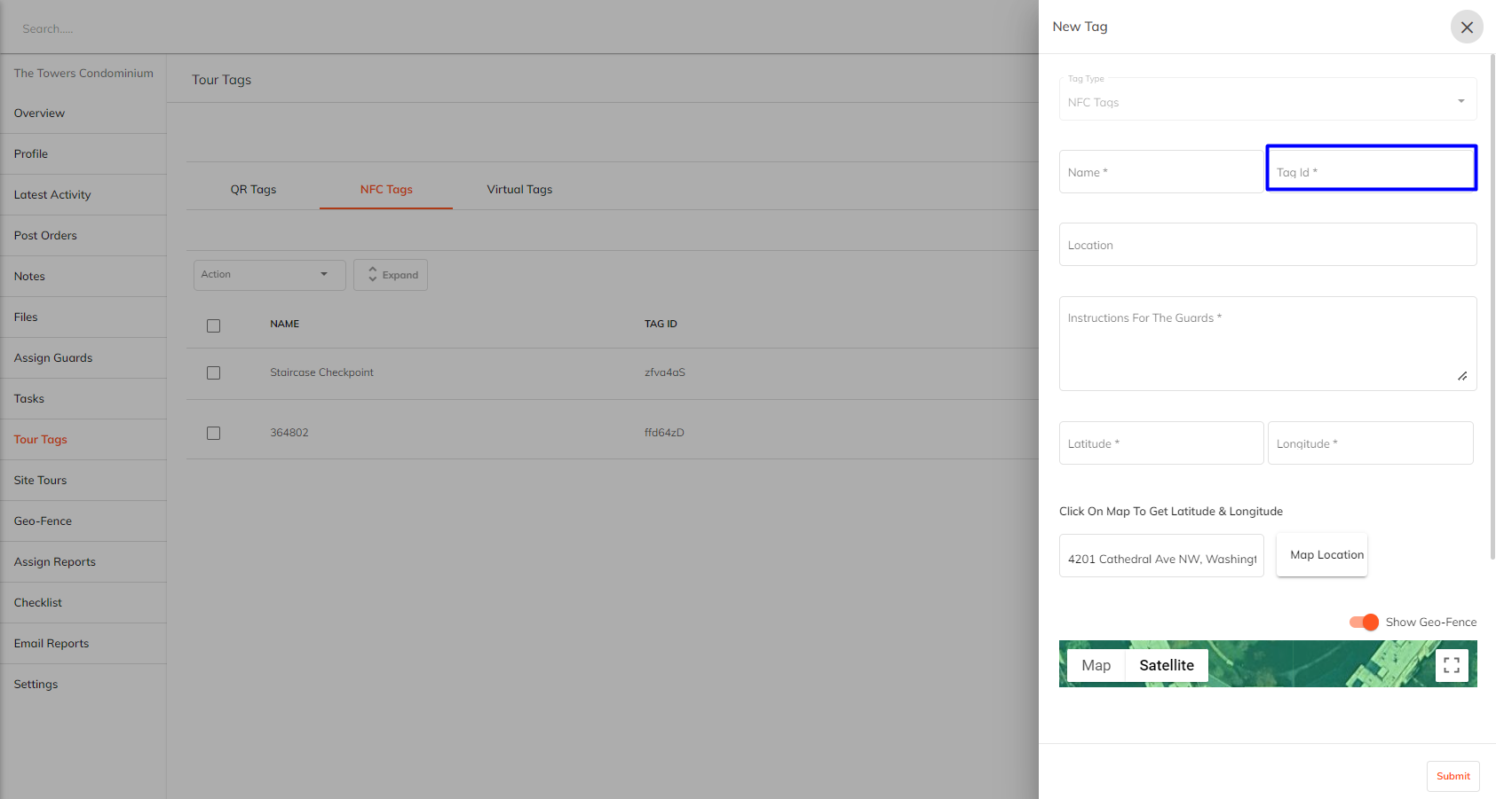Enter fullscreen view on the map
This screenshot has width=1496, height=799.
click(x=1452, y=664)
